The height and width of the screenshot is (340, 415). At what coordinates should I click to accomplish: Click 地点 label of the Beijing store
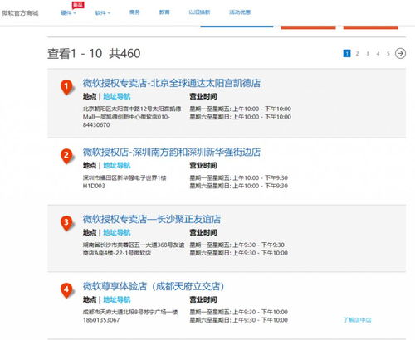(x=90, y=96)
